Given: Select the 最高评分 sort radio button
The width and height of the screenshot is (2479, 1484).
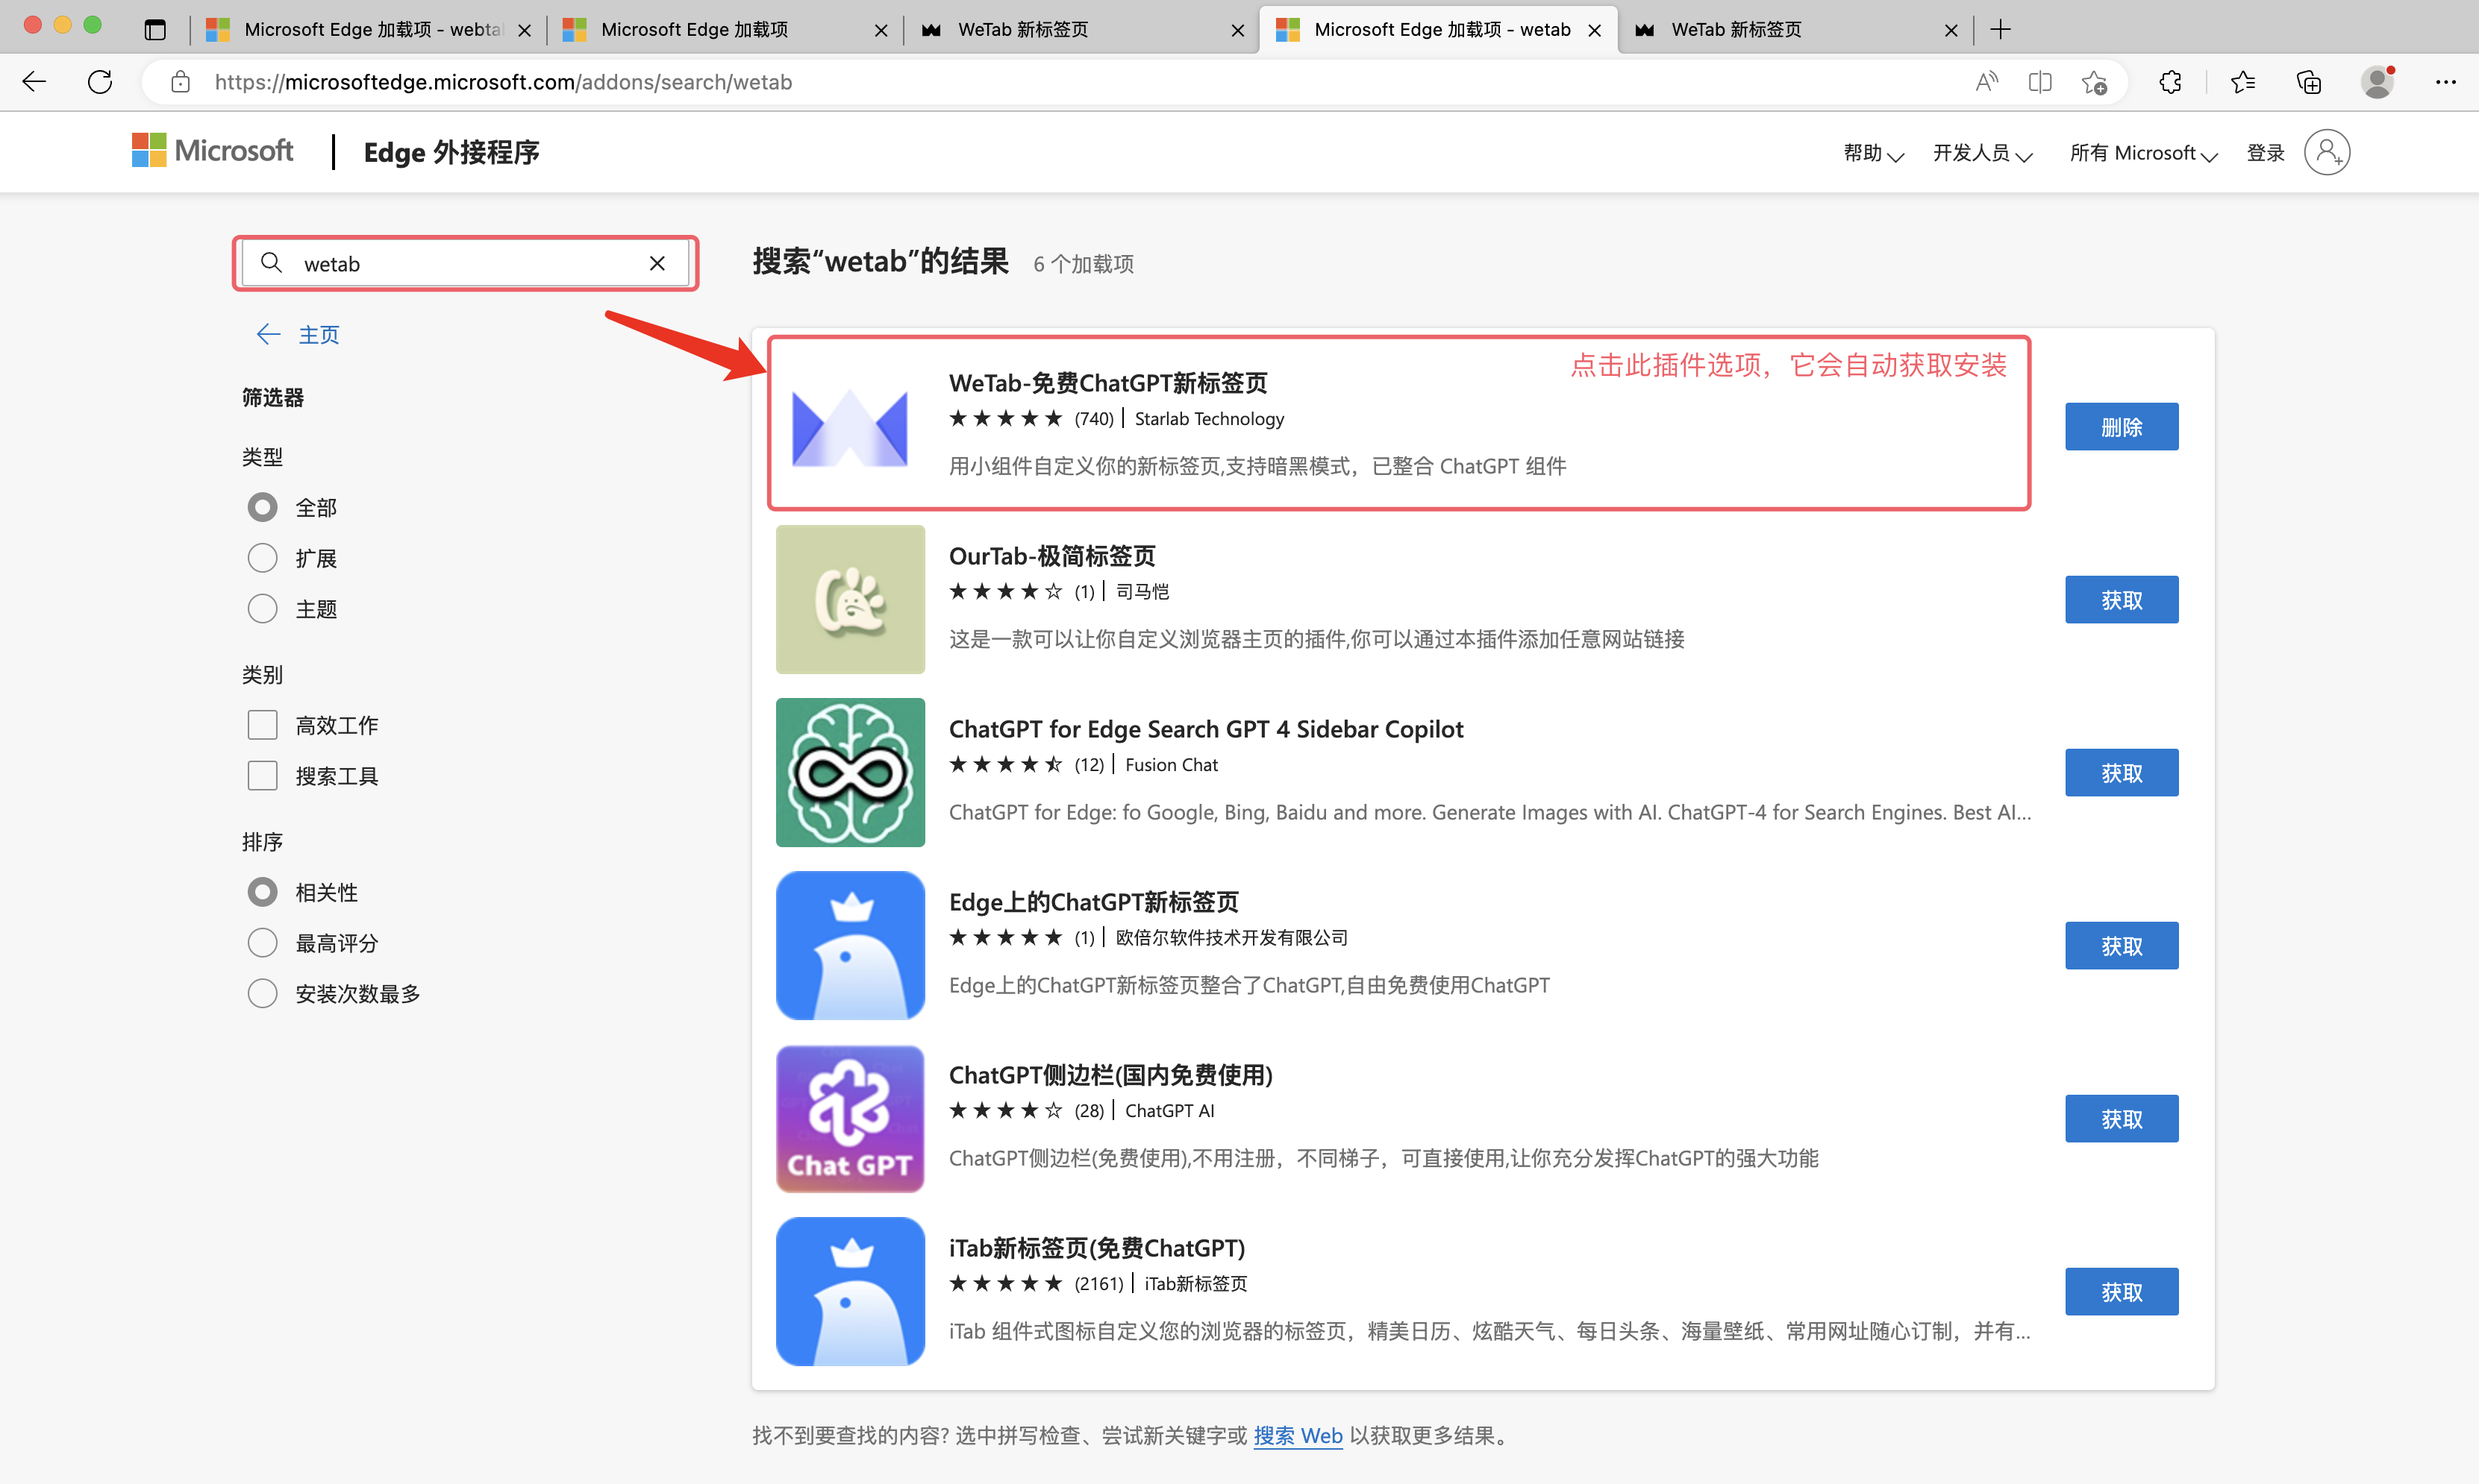Looking at the screenshot, I should tap(262, 943).
